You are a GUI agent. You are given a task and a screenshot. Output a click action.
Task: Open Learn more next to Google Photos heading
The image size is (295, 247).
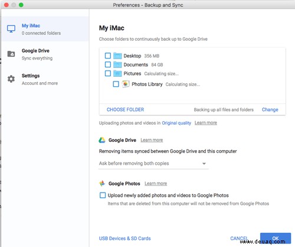(x=156, y=183)
